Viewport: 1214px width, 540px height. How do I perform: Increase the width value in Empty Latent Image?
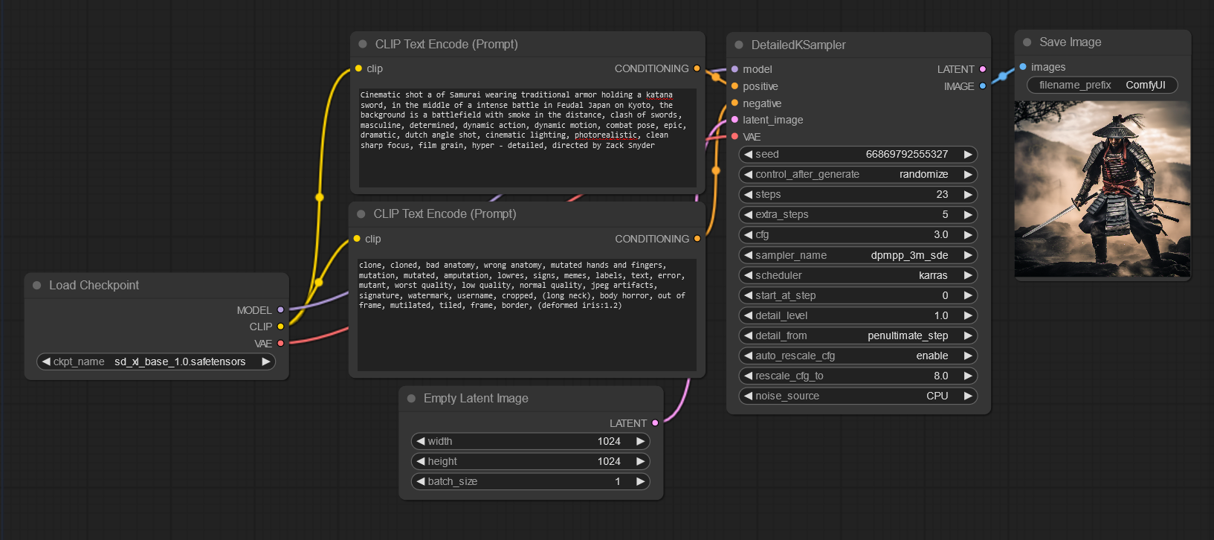pyautogui.click(x=640, y=442)
